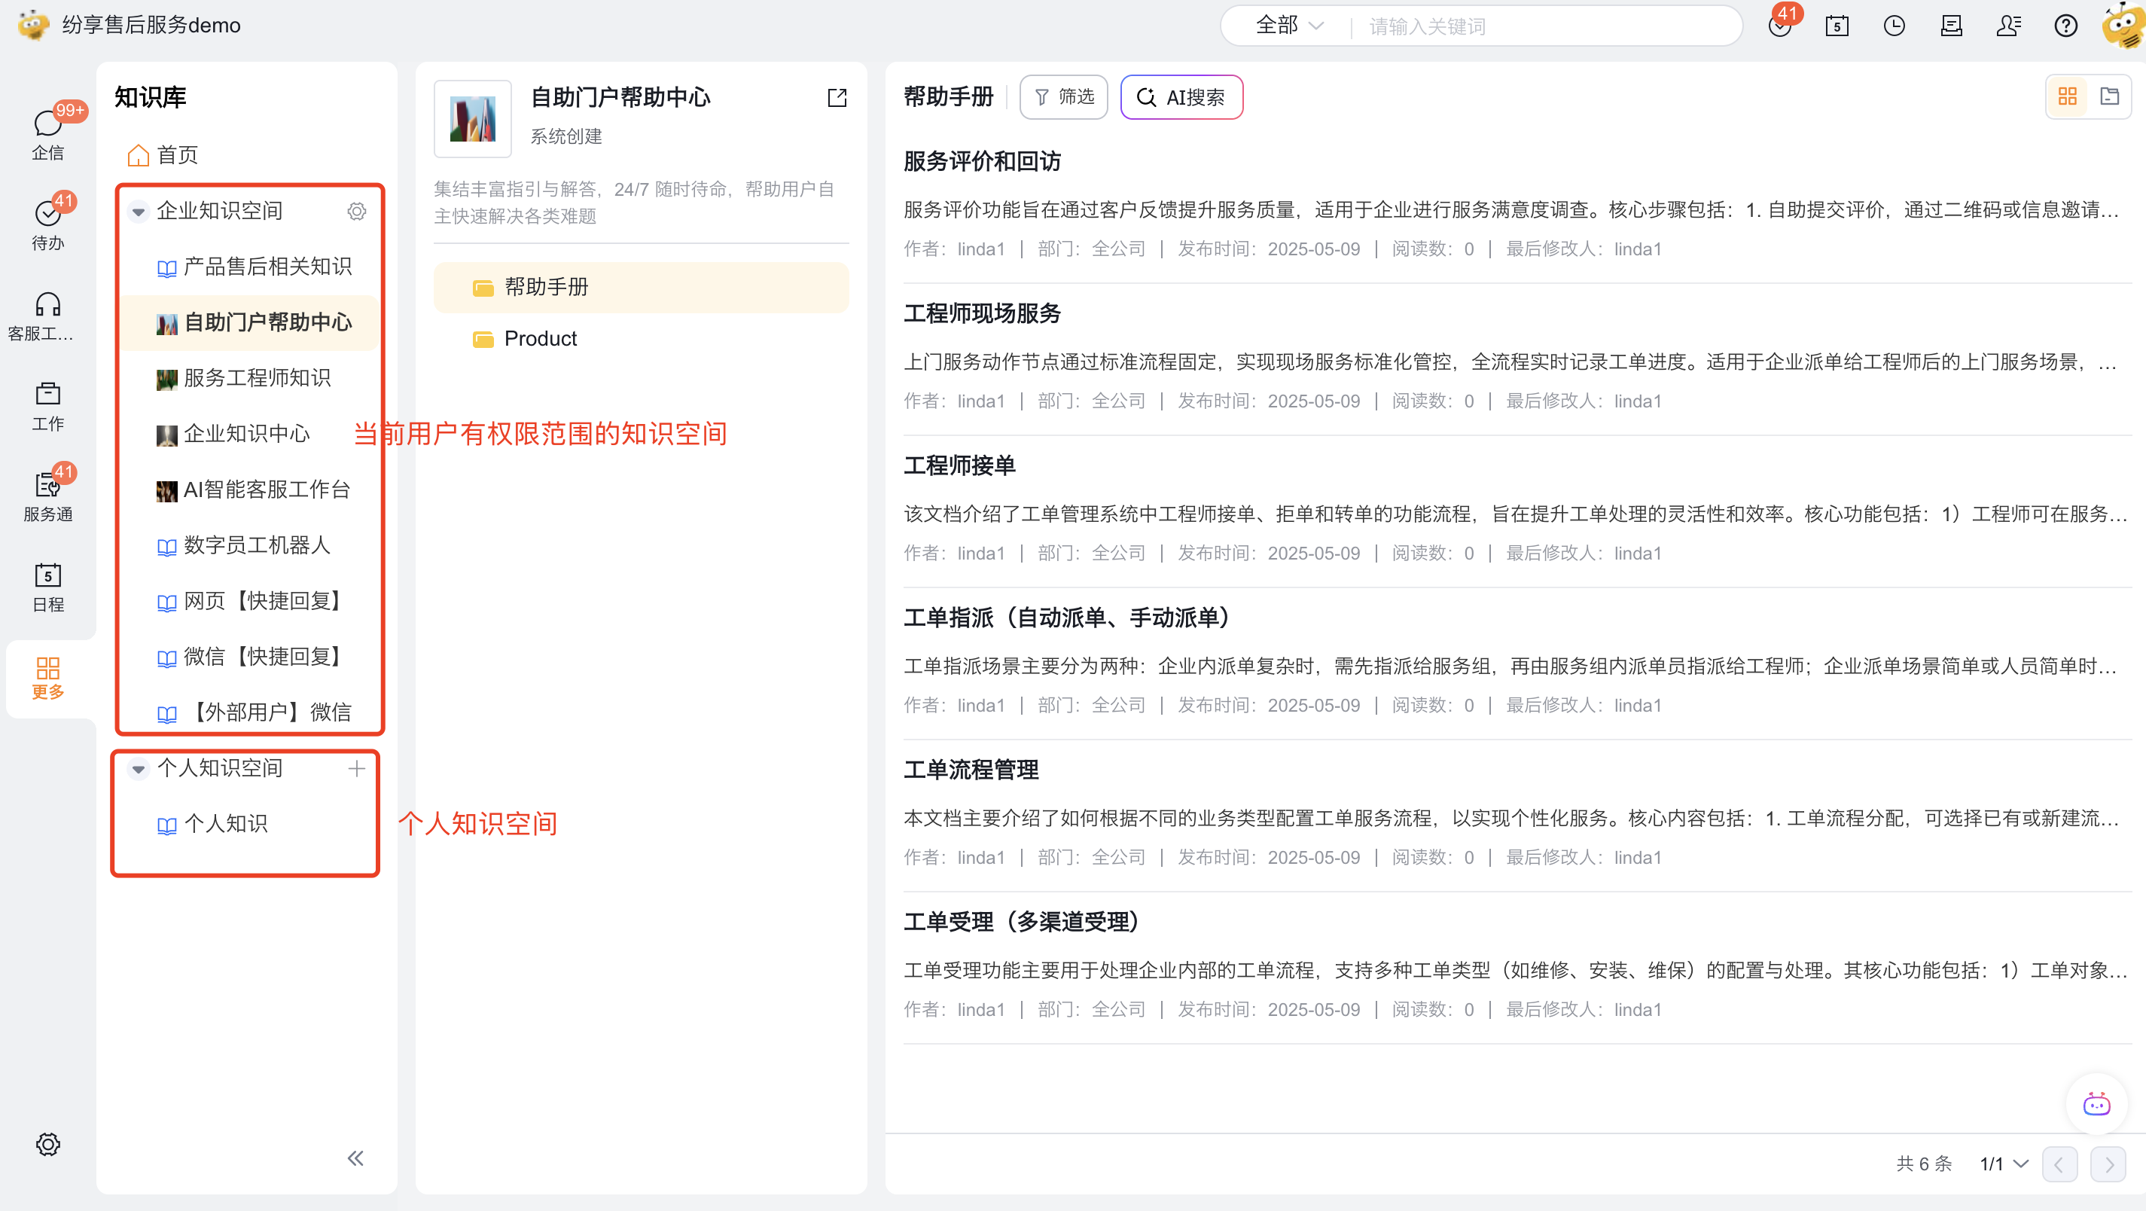The width and height of the screenshot is (2146, 1211).
Task: Open the 帮助手册 folder
Action: tap(641, 288)
